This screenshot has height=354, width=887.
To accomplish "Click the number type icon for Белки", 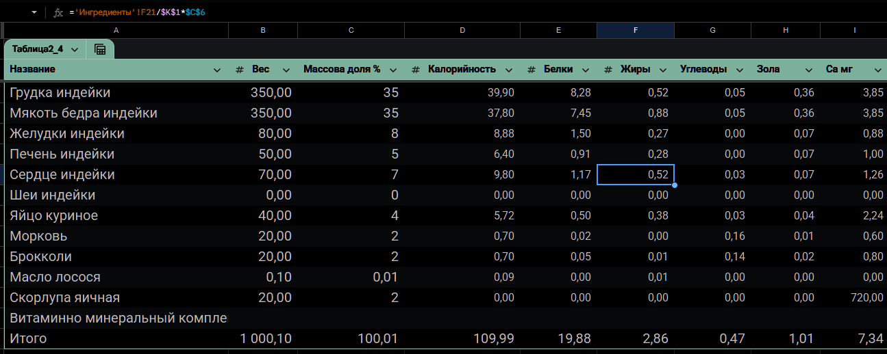I will tap(532, 70).
